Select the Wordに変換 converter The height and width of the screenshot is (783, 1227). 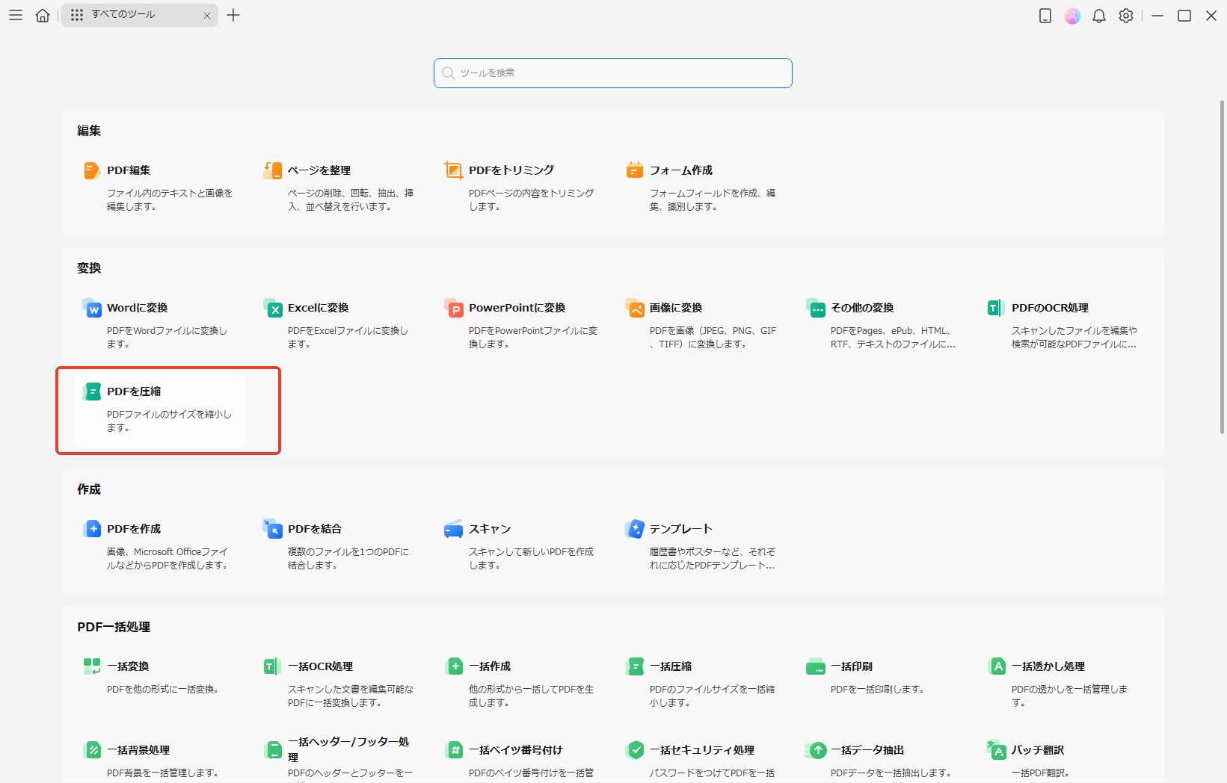pos(138,307)
